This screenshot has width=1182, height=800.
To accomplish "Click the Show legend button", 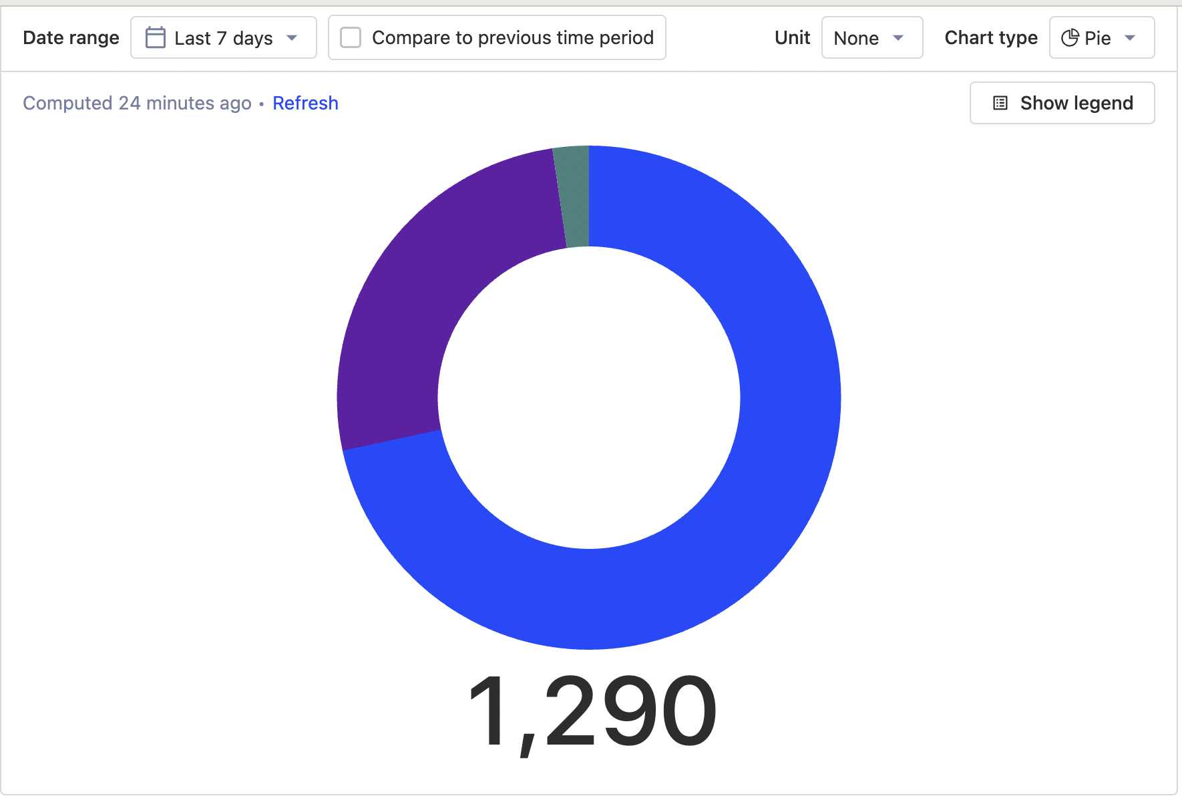I will (x=1062, y=103).
